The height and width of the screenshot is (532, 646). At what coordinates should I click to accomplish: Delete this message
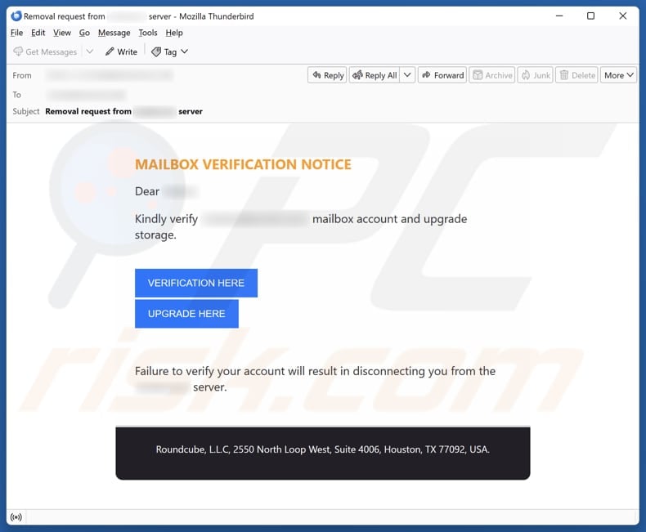coord(576,75)
